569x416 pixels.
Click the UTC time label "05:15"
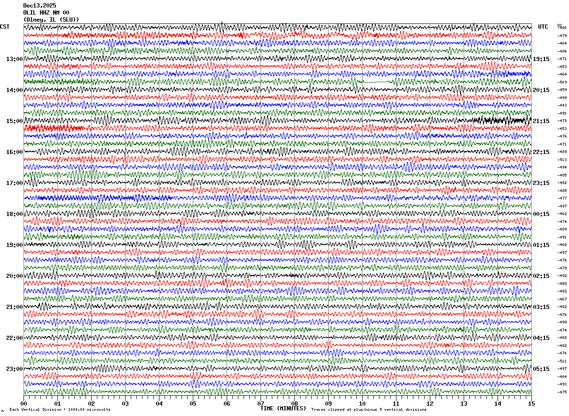tap(541, 369)
